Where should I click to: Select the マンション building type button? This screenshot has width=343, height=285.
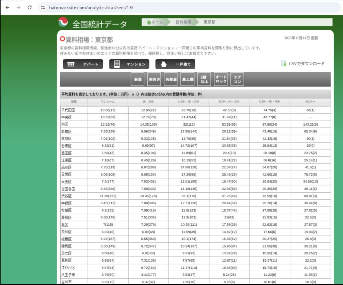[129, 64]
